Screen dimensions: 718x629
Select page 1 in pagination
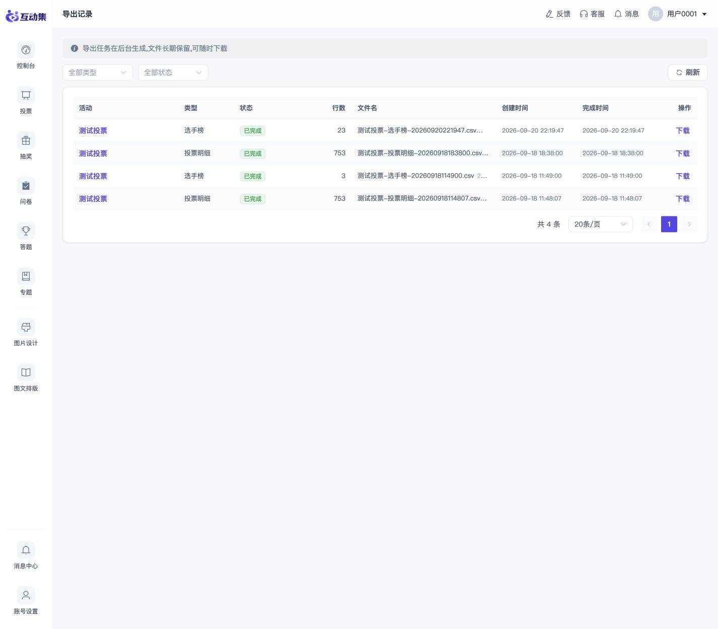[669, 224]
